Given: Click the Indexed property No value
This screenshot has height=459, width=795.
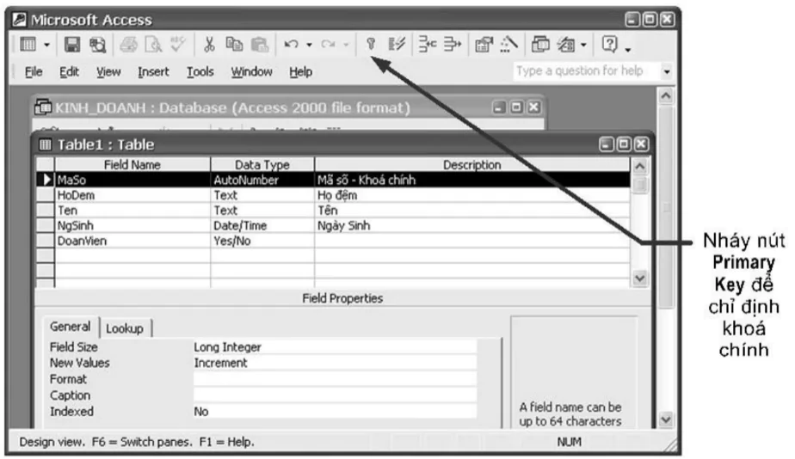Looking at the screenshot, I should (335, 412).
